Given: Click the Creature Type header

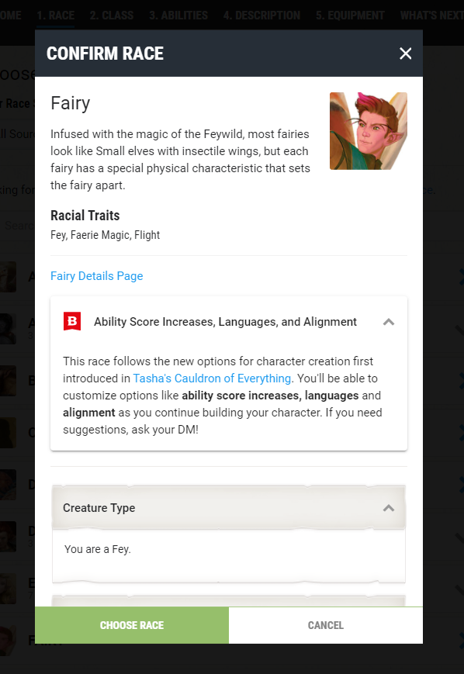Looking at the screenshot, I should pyautogui.click(x=229, y=508).
